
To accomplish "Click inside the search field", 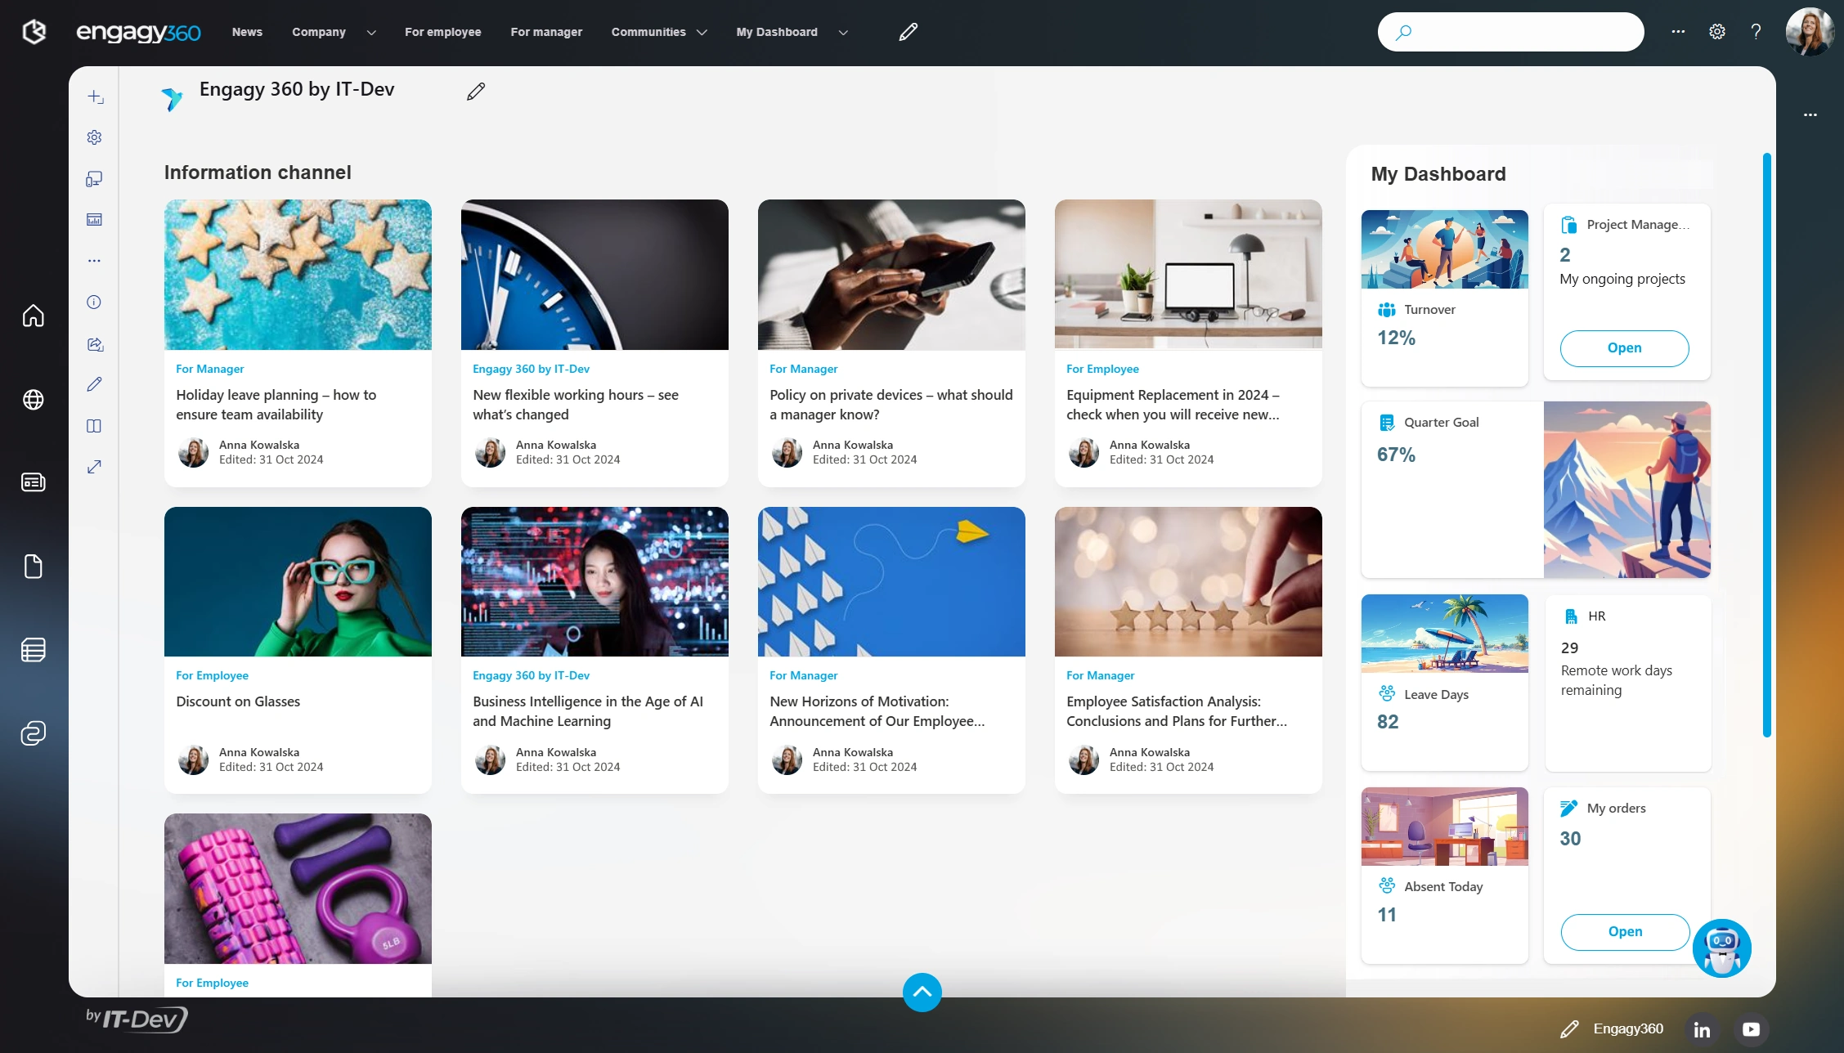I will [1510, 31].
